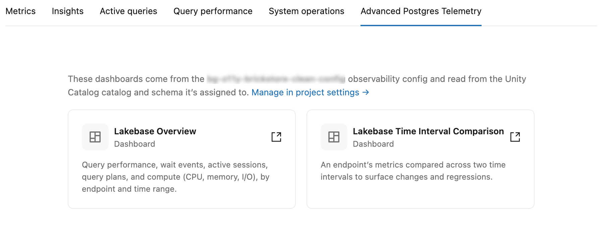Viewport: 607px width, 231px height.
Task: Click the Lakebase Overview dashboard grid icon
Action: pos(95,137)
